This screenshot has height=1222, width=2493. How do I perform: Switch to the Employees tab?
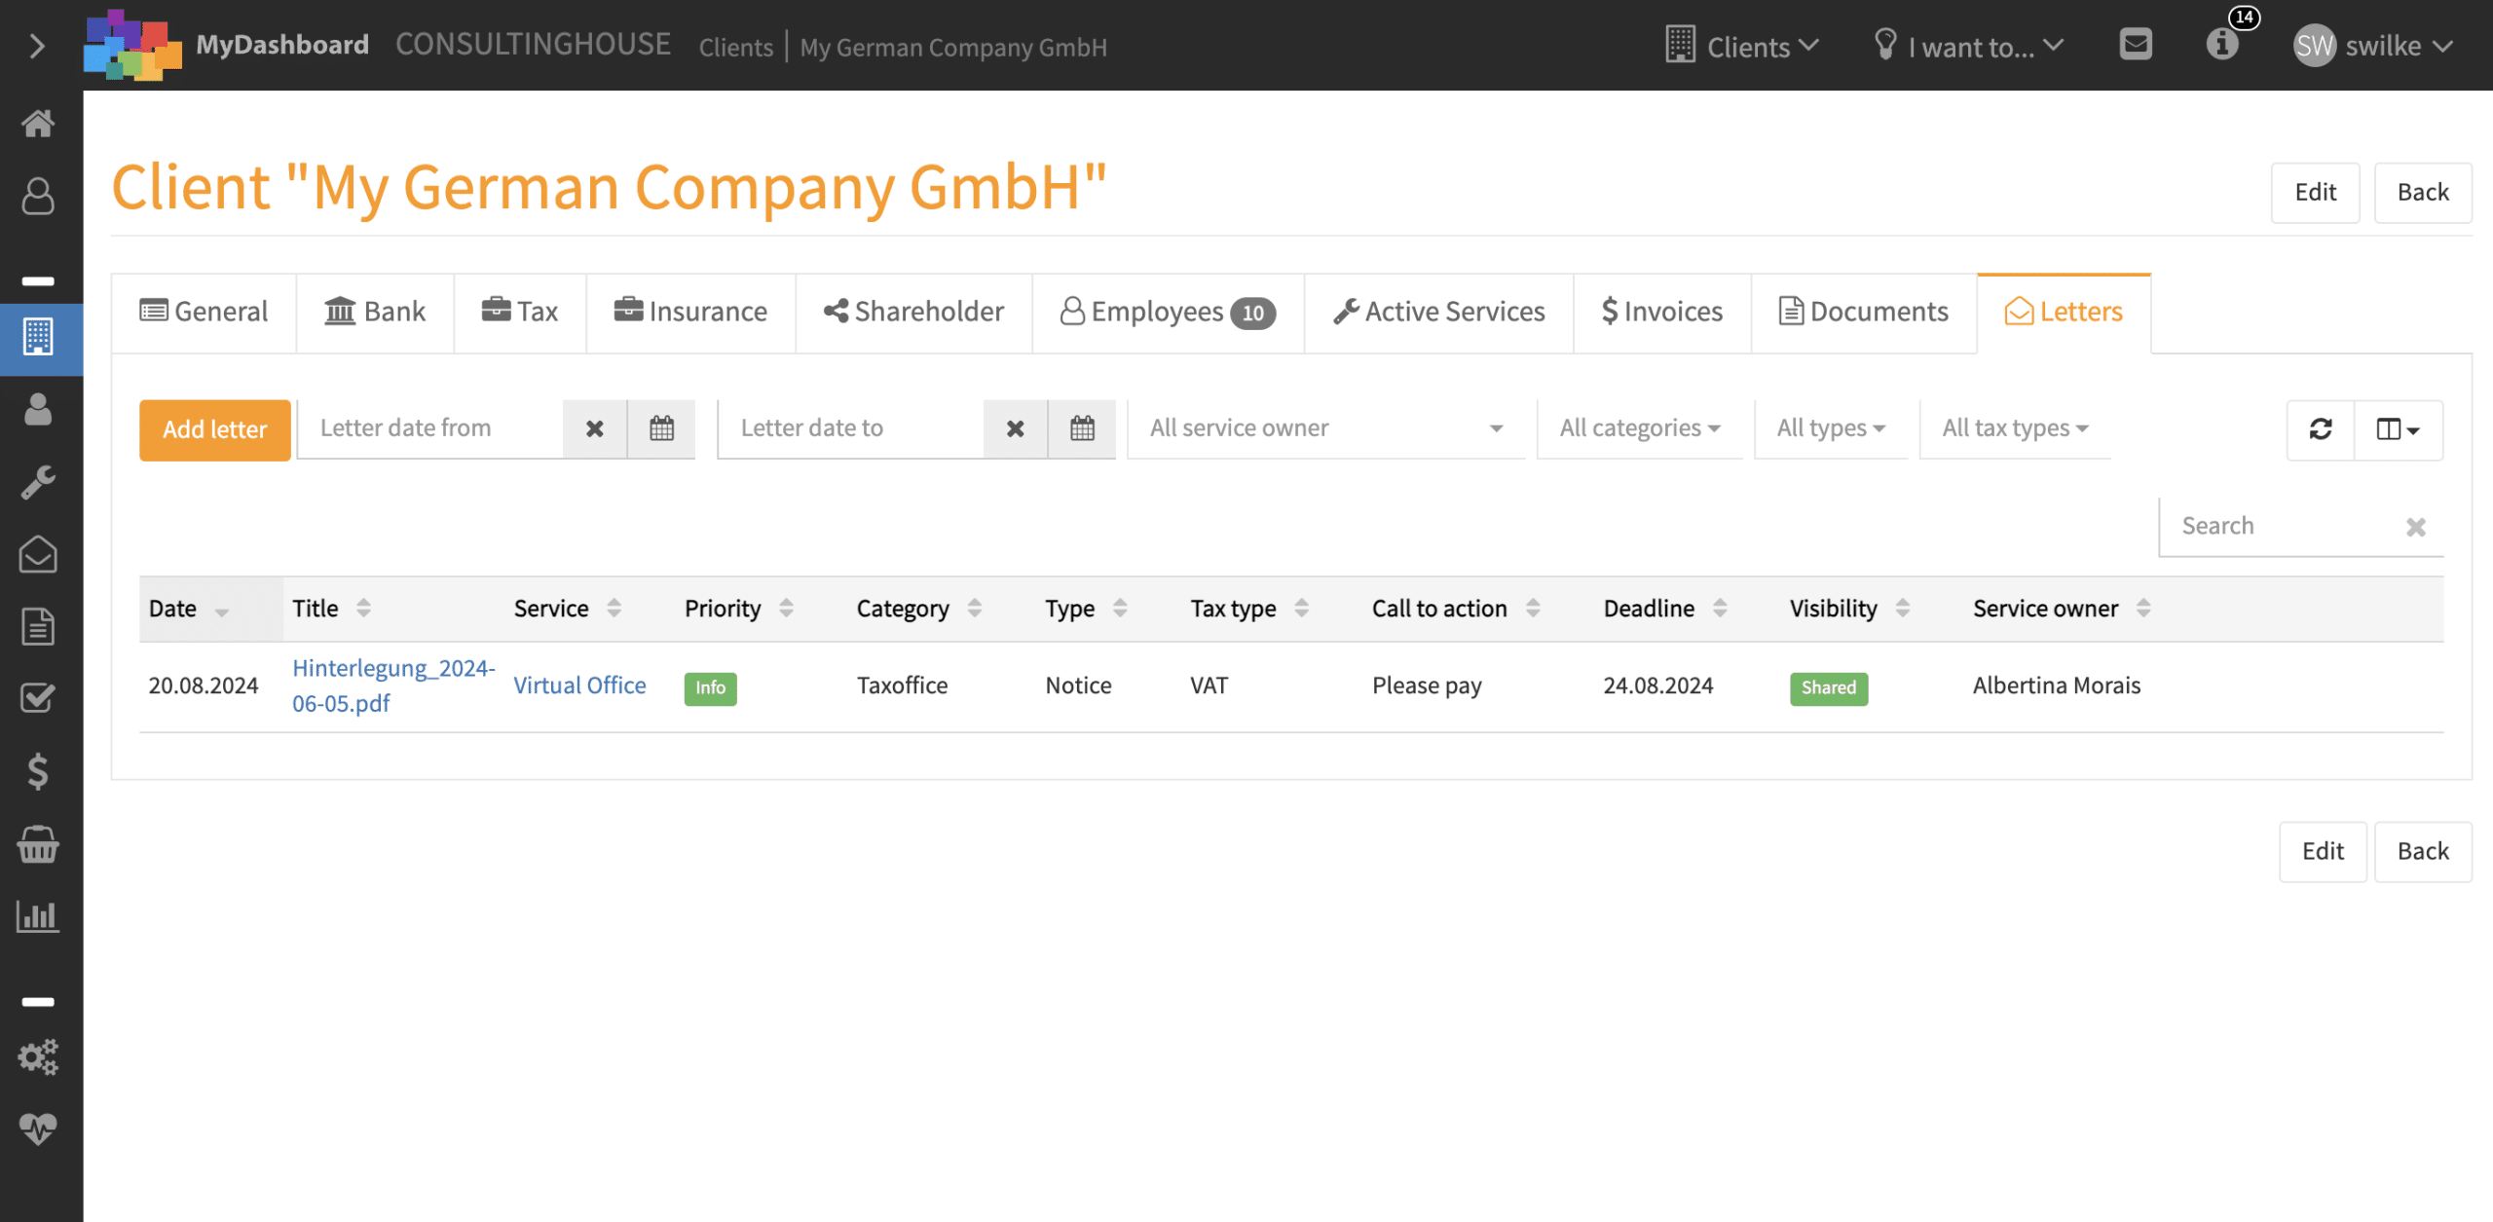[1168, 312]
